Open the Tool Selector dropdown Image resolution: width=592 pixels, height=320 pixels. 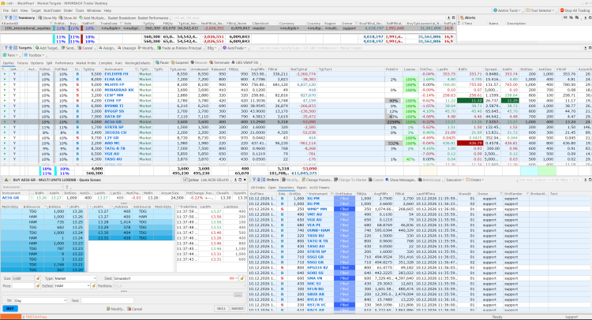point(541,10)
